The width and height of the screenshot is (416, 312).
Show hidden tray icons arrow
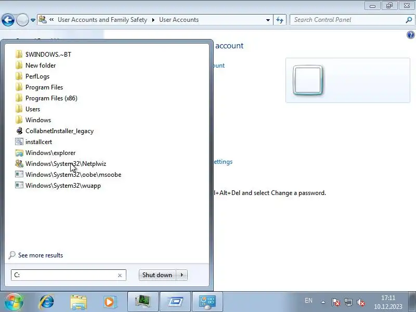pyautogui.click(x=323, y=302)
